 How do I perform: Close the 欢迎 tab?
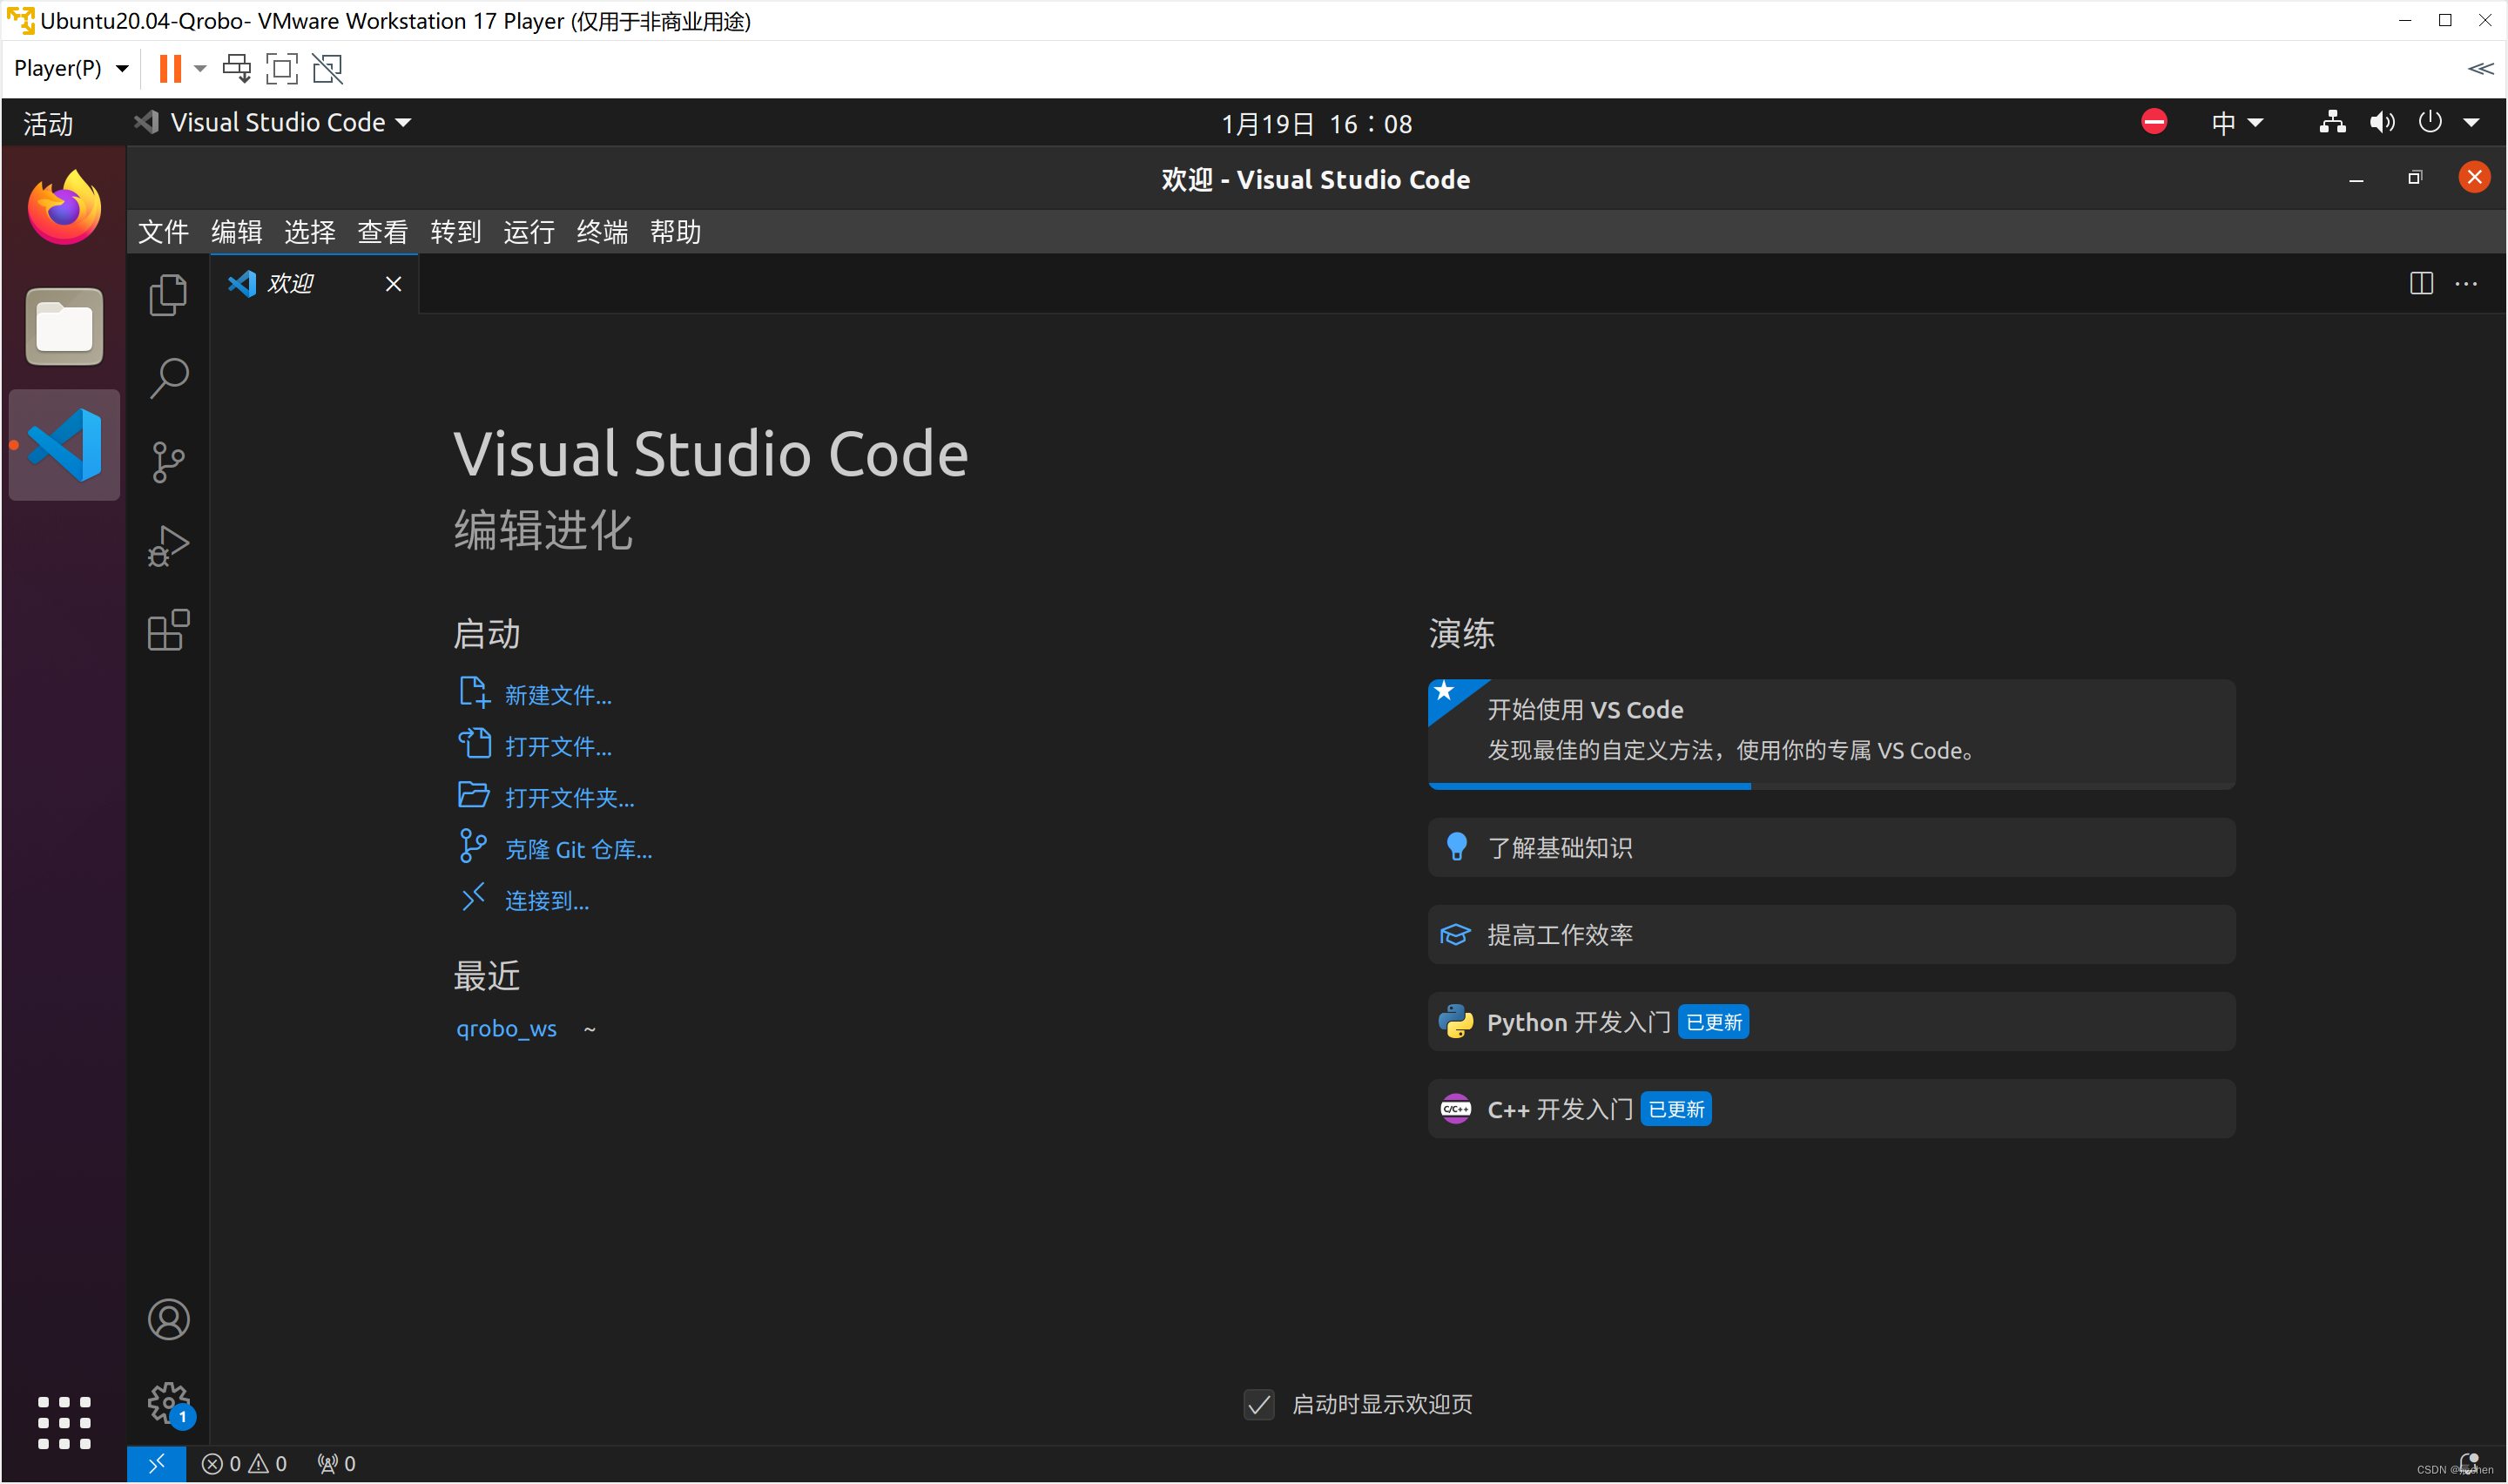(393, 284)
